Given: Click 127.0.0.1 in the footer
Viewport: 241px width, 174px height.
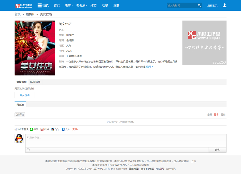Looking at the screenshot, I should coord(99,169).
